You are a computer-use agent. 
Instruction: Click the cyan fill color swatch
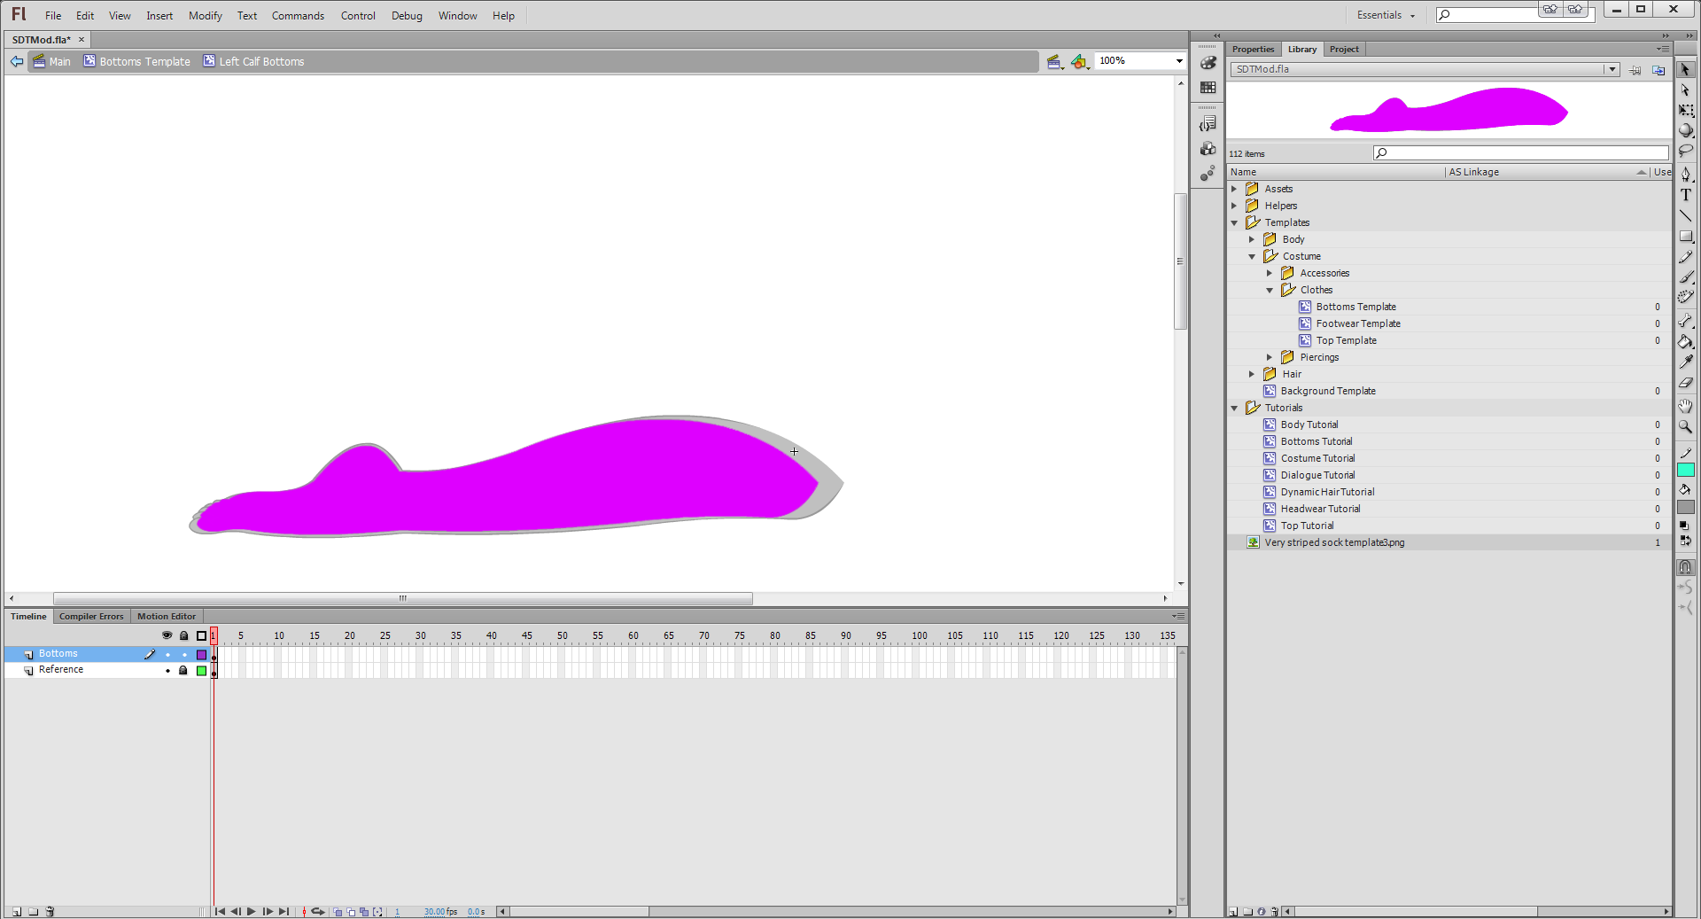pyautogui.click(x=1685, y=471)
